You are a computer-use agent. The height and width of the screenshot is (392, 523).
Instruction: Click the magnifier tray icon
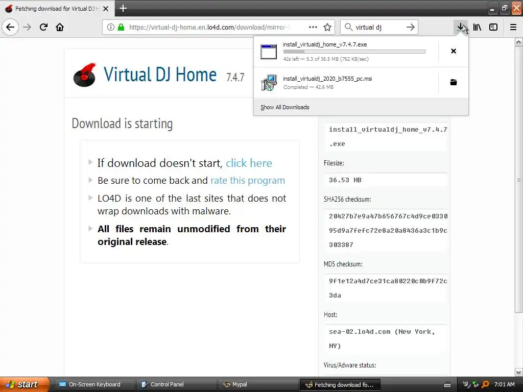click(485, 384)
